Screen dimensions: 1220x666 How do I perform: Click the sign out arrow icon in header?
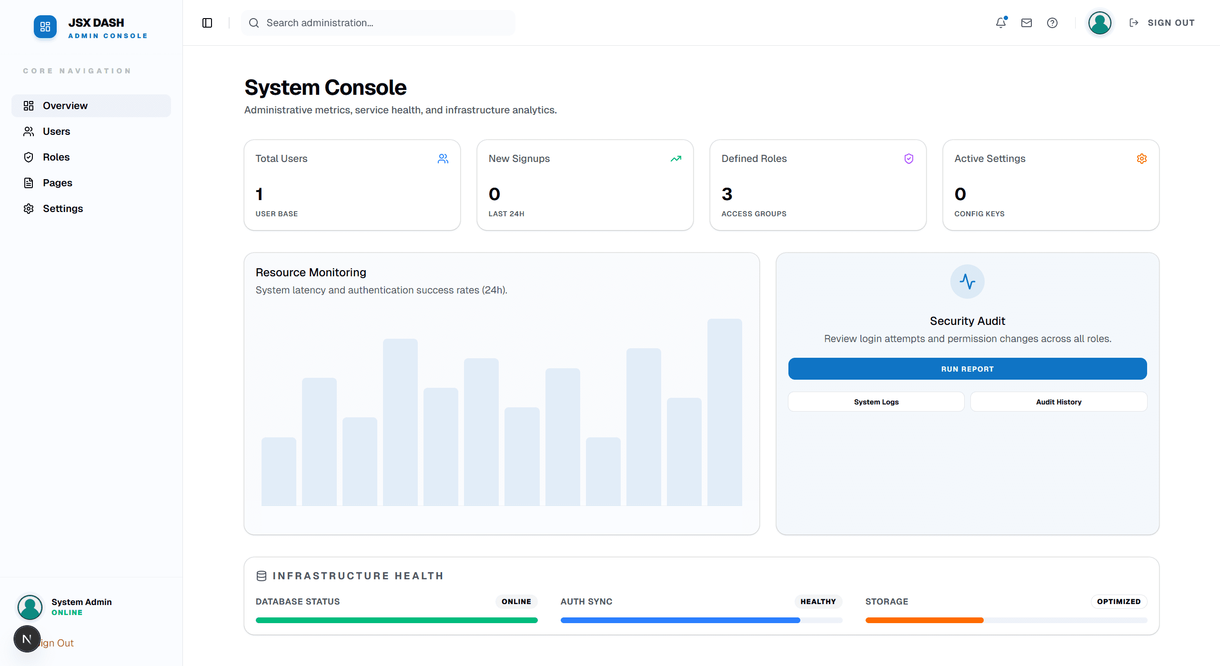1134,23
